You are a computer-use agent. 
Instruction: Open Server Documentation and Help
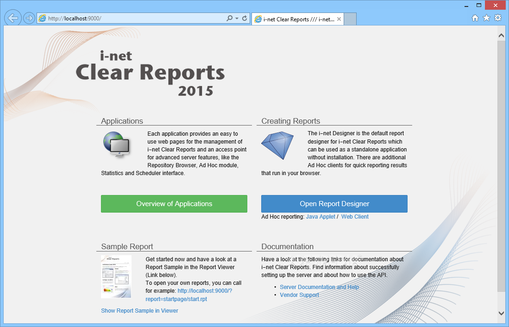[320, 287]
